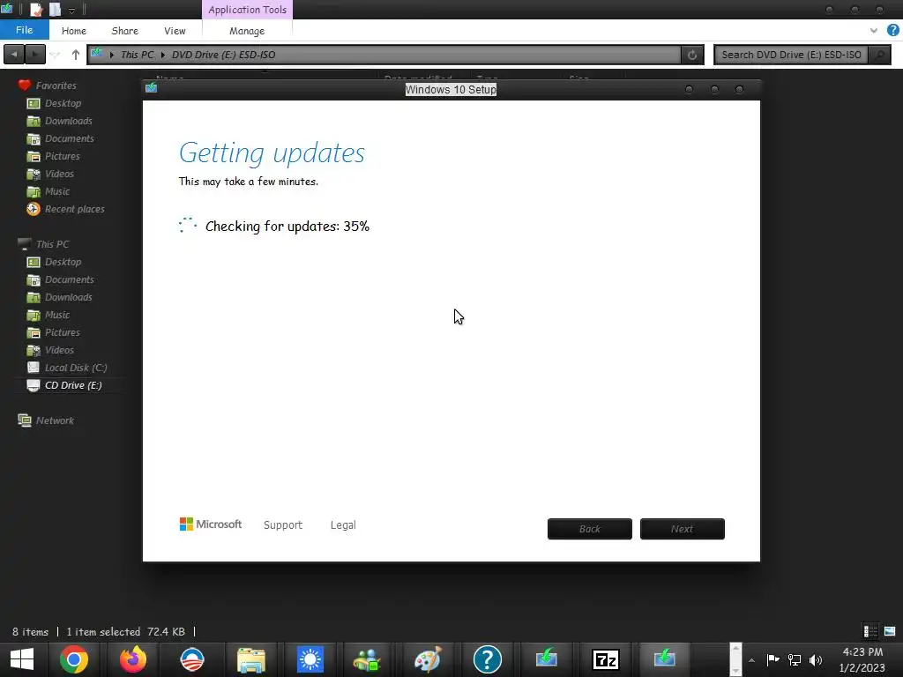The width and height of the screenshot is (903, 677).
Task: Open Videos under This PC
Action: (59, 350)
